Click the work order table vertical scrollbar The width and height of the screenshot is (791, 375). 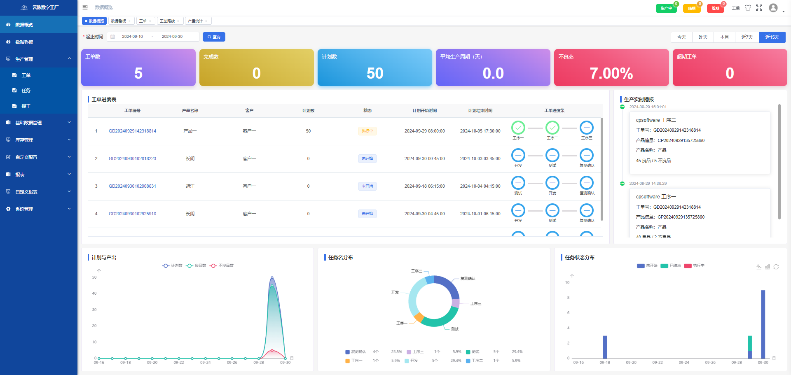(x=602, y=169)
